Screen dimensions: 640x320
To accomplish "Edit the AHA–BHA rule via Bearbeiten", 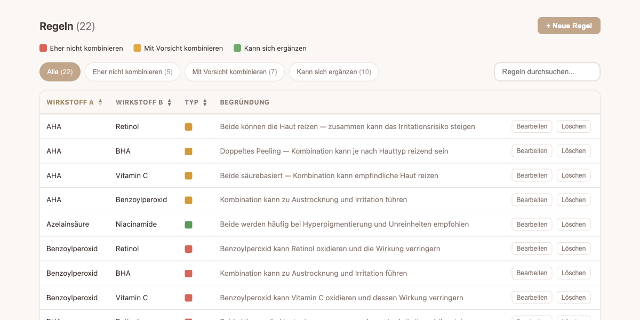I will pos(532,151).
